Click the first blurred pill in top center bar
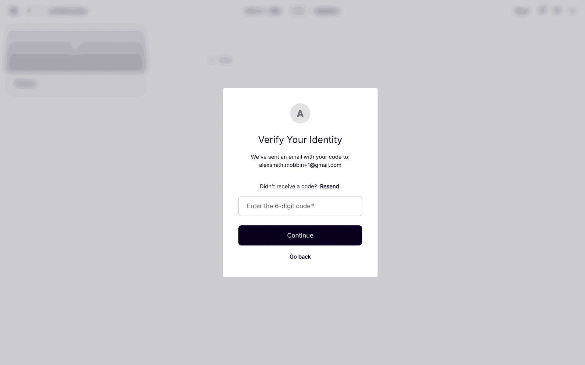The width and height of the screenshot is (585, 365). [x=254, y=11]
